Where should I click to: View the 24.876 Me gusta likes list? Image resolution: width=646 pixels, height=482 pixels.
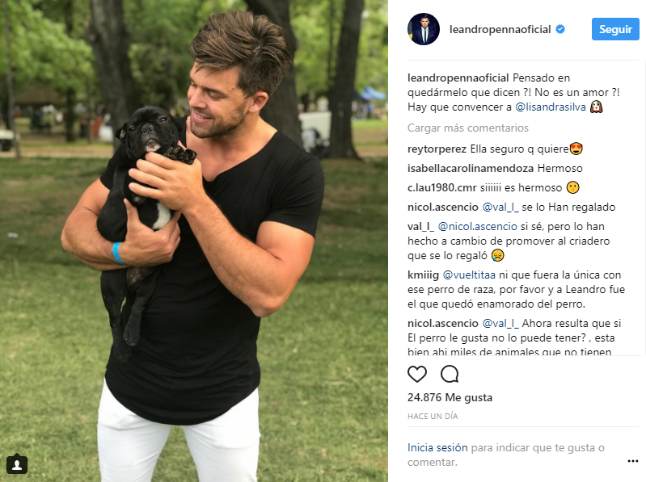(450, 397)
